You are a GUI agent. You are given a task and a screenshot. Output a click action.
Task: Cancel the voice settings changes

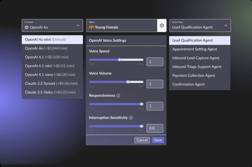(x=142, y=140)
